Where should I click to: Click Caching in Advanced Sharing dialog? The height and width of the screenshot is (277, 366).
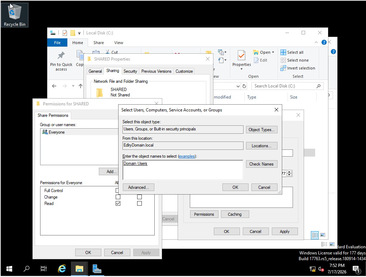[x=235, y=214]
